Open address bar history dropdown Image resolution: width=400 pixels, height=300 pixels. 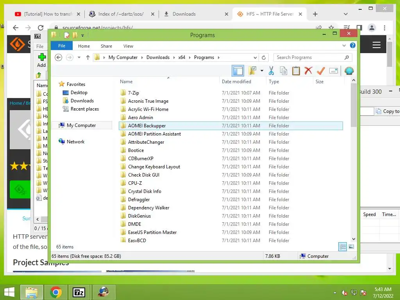(x=255, y=58)
